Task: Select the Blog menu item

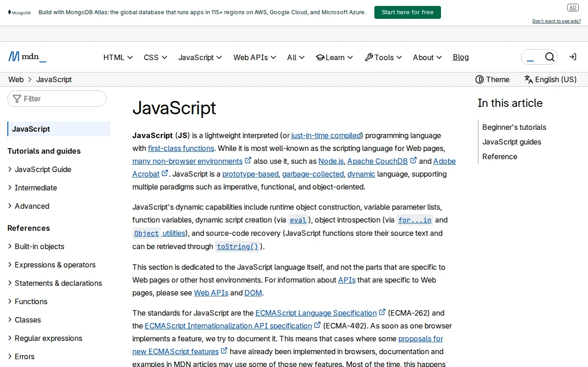Action: (461, 57)
